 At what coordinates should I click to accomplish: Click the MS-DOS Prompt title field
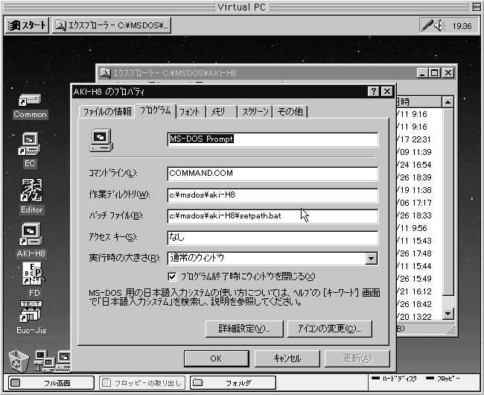click(273, 139)
